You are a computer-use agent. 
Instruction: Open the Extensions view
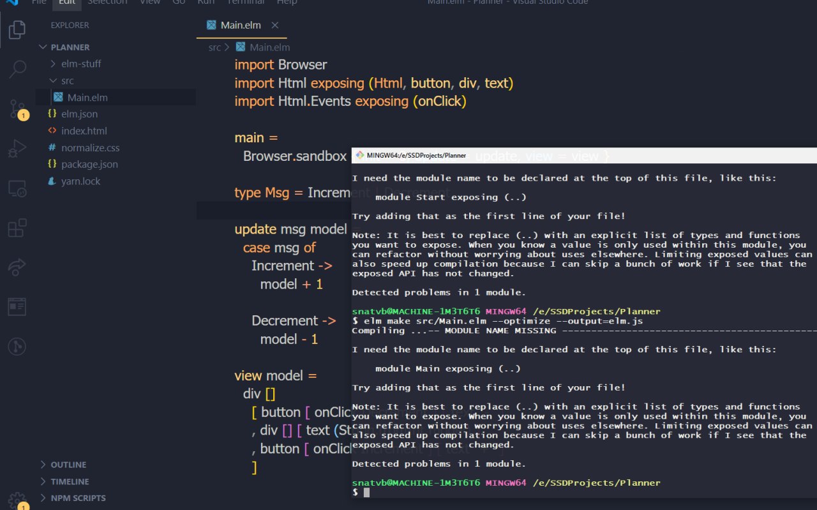(17, 228)
